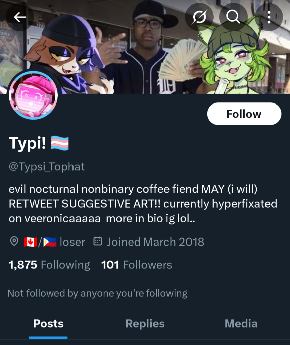Screen dimensions: 290x345
Task: Click the Canada flag icon
Action: point(30,242)
